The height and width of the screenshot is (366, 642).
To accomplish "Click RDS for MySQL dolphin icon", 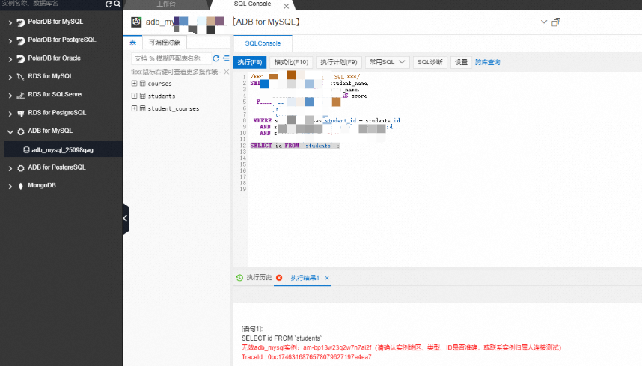I will 20,77.
